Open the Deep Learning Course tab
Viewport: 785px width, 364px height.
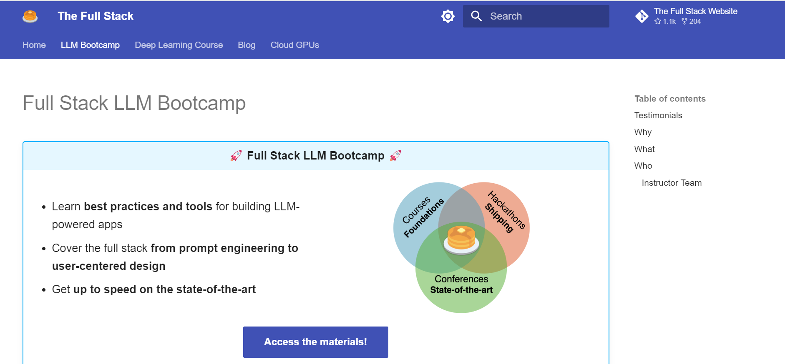click(179, 45)
